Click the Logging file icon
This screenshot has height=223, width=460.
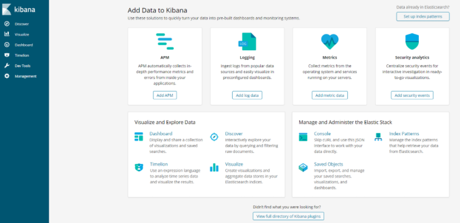coord(247,41)
